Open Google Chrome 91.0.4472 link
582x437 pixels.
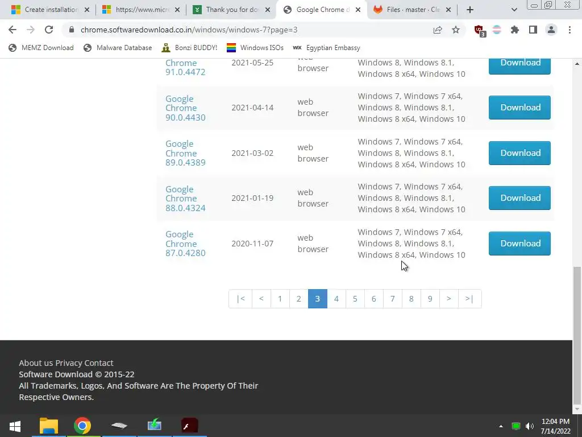(185, 67)
